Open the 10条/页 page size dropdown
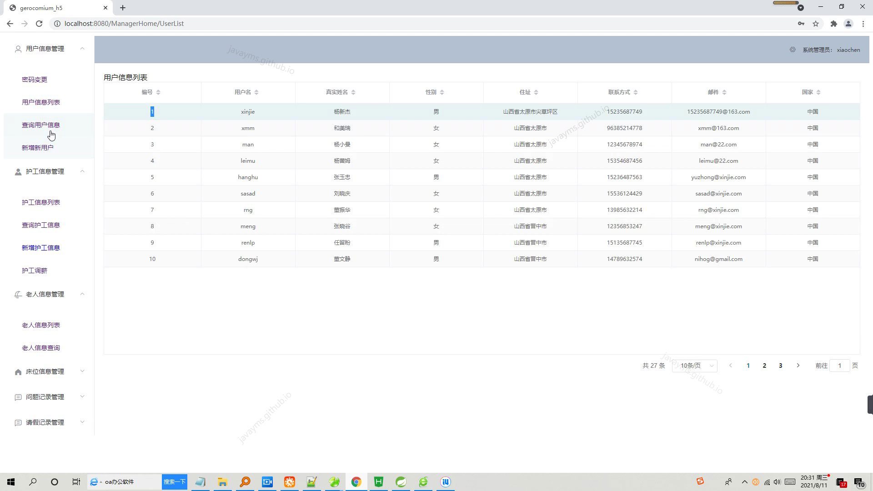The image size is (873, 491). pyautogui.click(x=695, y=366)
